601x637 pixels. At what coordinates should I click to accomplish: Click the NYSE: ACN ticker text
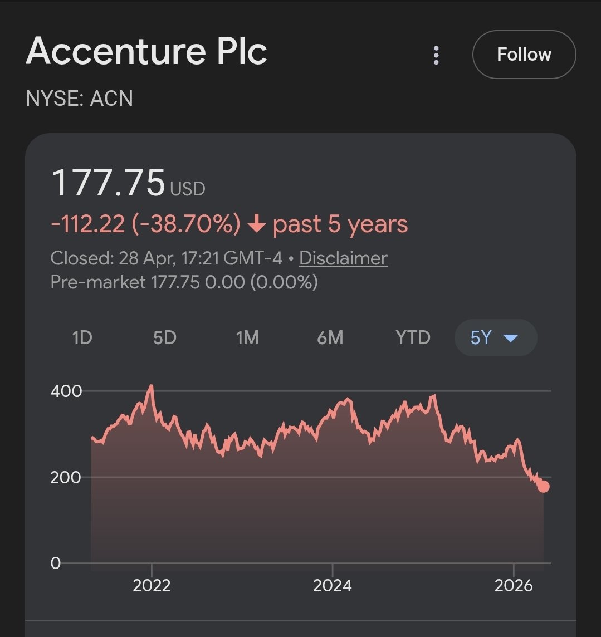point(79,99)
